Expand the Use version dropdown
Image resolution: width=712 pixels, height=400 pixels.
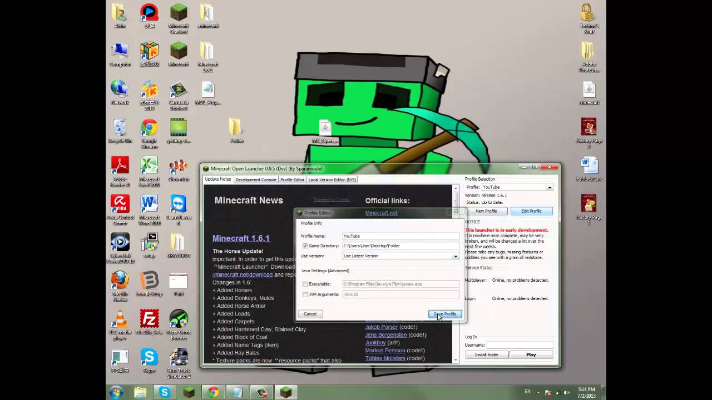coord(456,256)
